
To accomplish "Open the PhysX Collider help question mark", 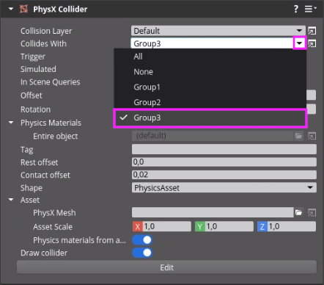I will point(296,9).
